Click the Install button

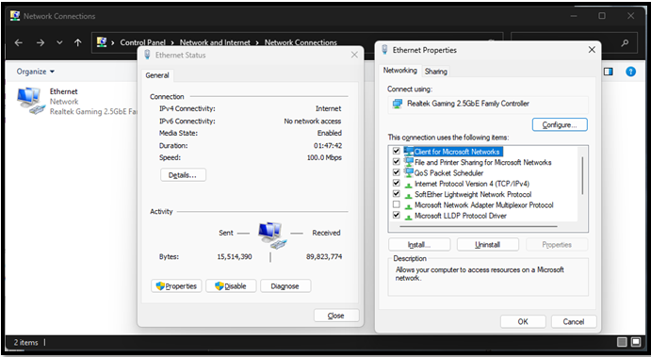(419, 245)
